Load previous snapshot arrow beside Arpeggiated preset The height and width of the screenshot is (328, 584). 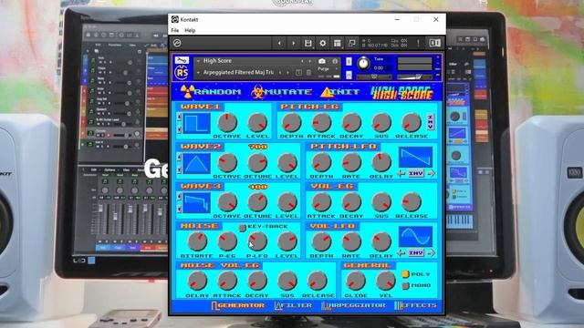pyautogui.click(x=280, y=73)
